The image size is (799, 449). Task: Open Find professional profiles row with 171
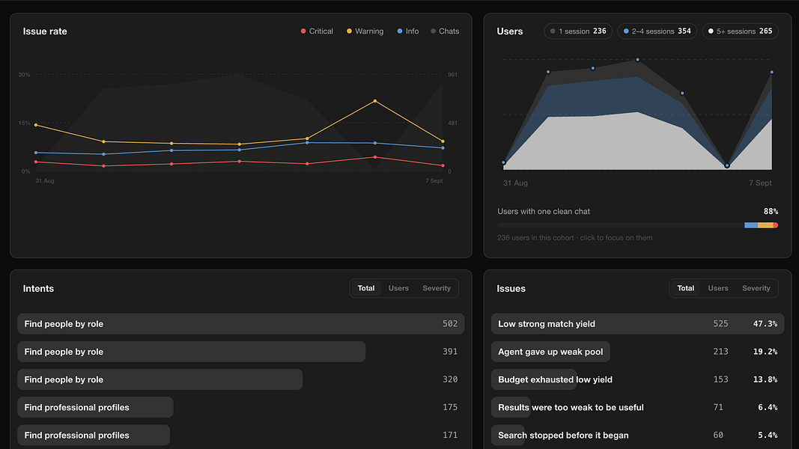tap(241, 436)
